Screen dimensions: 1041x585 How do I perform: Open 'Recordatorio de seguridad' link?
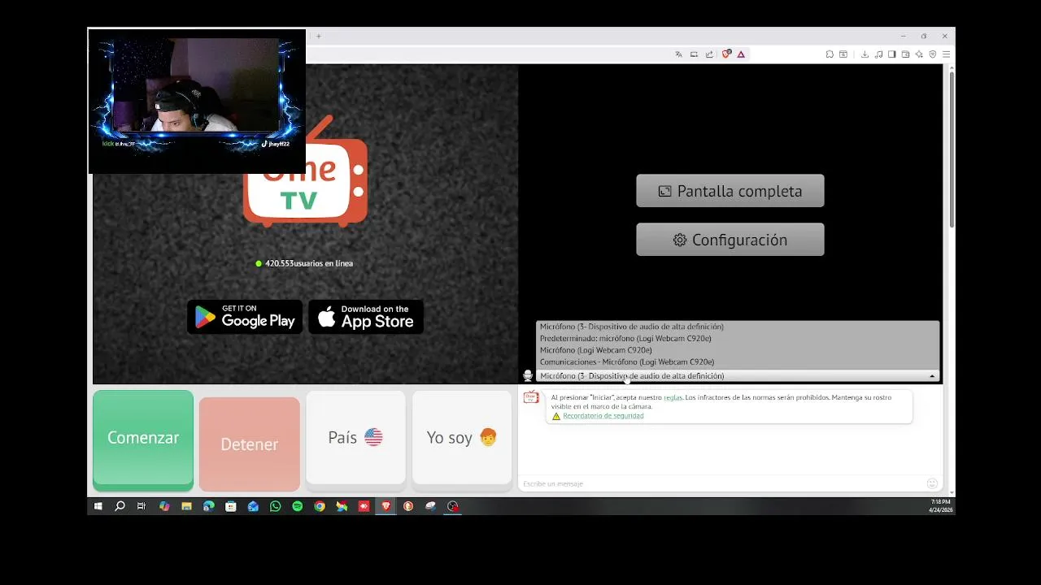pyautogui.click(x=603, y=415)
